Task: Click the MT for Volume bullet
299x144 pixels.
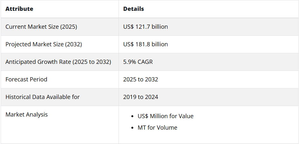Action: [x=157, y=128]
